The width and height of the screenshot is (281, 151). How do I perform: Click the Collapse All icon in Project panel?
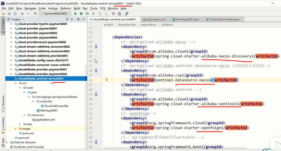(x=72, y=19)
